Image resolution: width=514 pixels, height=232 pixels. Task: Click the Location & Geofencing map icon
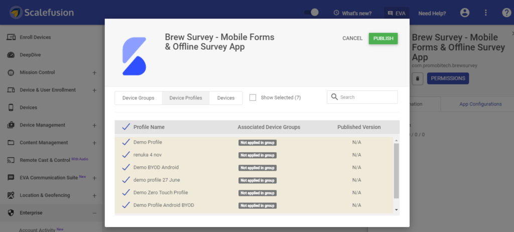click(x=11, y=195)
